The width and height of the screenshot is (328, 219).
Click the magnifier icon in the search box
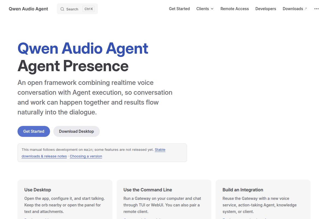coord(62,9)
